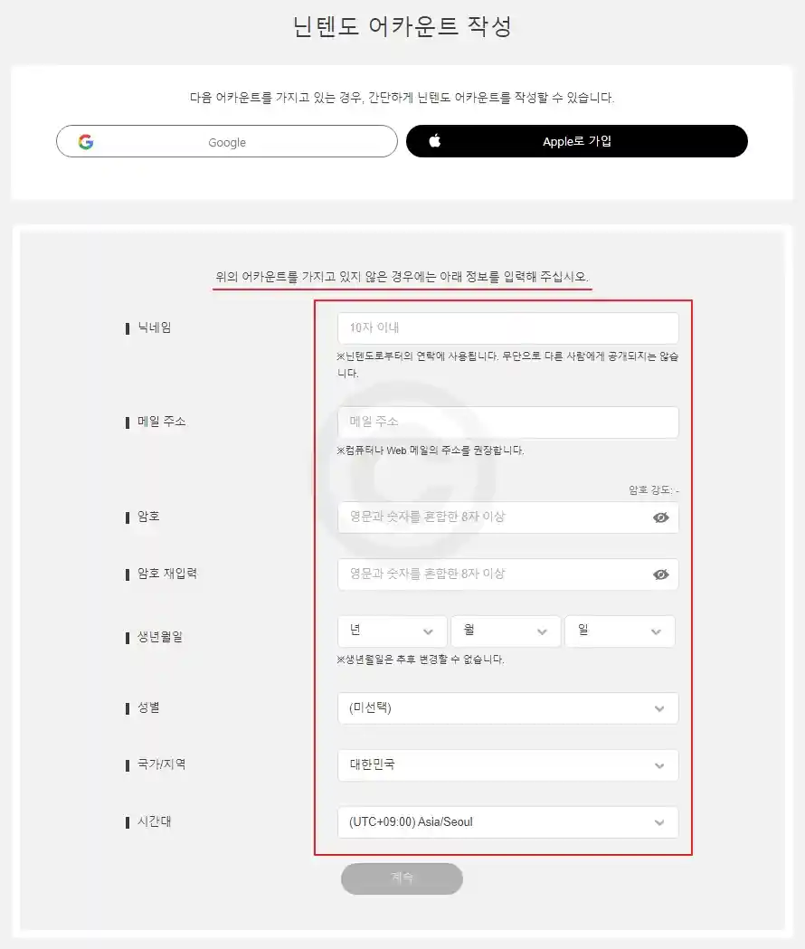
Task: Click the chevron arrow of the 시간대 selector
Action: point(659,822)
